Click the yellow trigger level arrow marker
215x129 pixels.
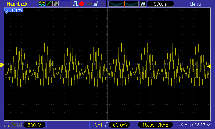209,66
